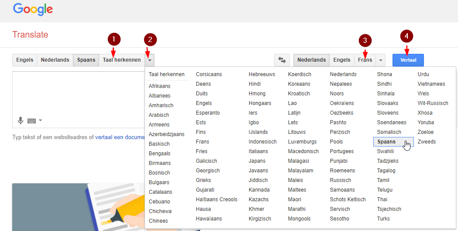Select Nederlands as source language
Image resolution: width=458 pixels, height=231 pixels.
(x=55, y=60)
